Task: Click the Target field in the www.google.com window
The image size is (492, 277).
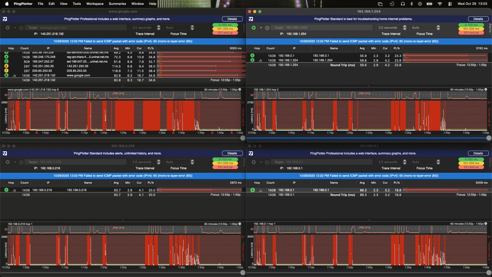Action: [76, 27]
